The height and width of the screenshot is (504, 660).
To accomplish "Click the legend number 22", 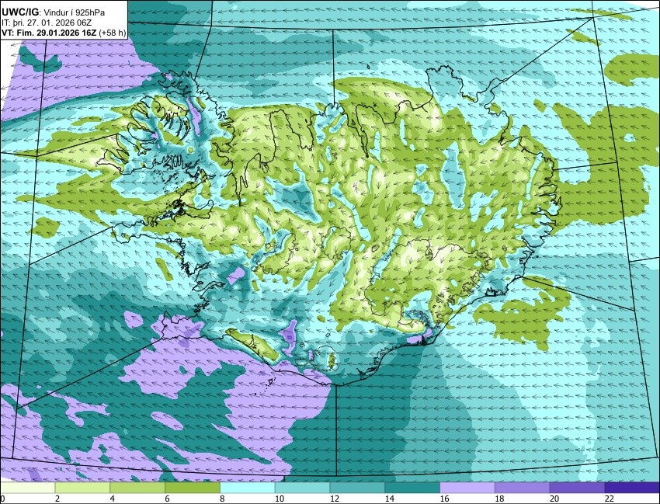I will point(609,499).
